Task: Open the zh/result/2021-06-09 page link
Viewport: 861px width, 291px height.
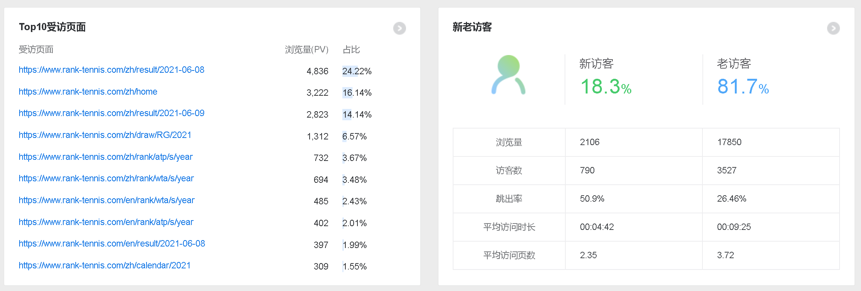Action: coord(111,113)
